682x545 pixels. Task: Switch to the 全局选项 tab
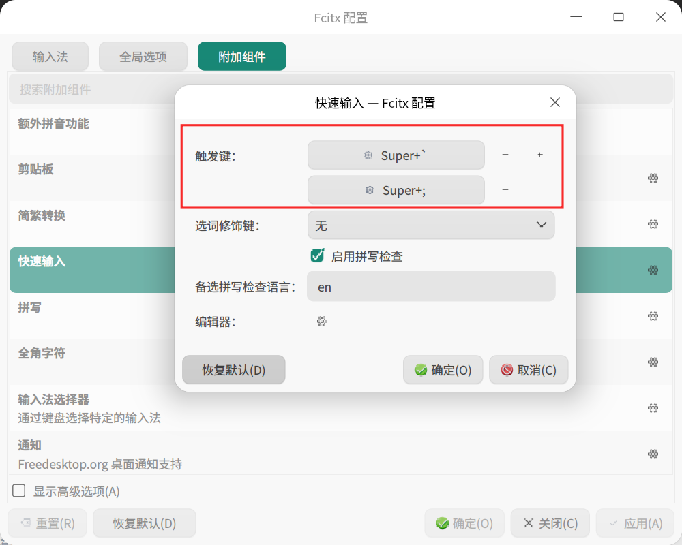coord(143,57)
